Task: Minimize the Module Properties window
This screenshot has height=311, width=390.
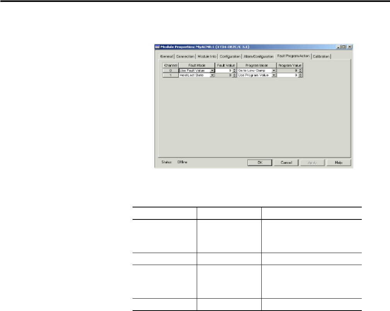Action: coord(339,47)
